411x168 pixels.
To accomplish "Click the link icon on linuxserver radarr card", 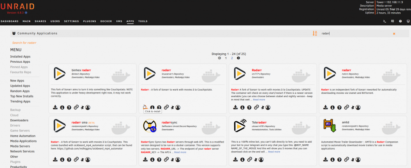I will (166, 107).
